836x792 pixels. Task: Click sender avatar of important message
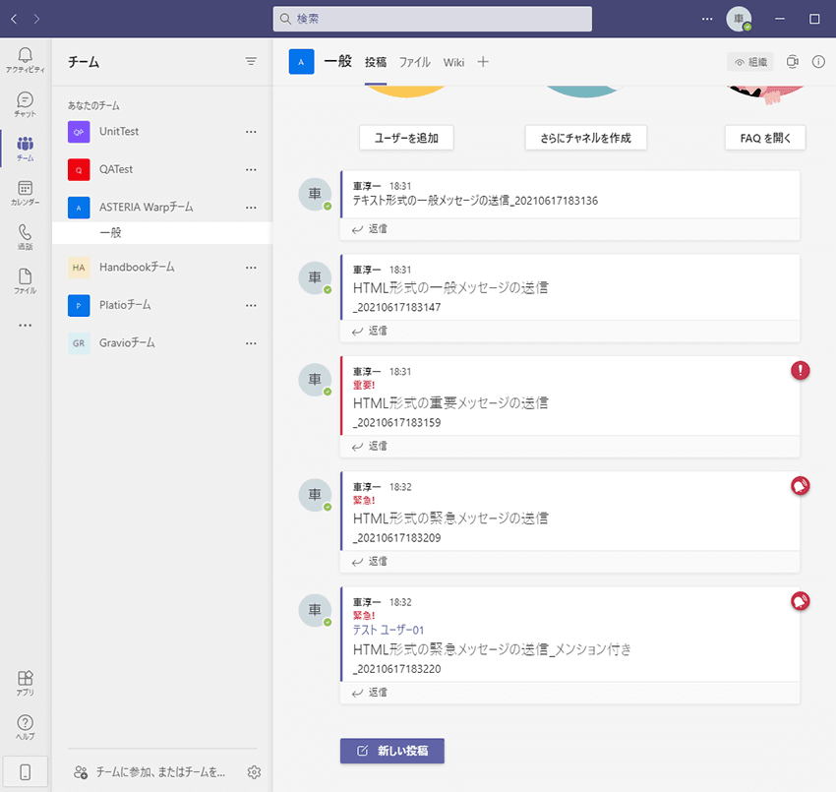(315, 380)
